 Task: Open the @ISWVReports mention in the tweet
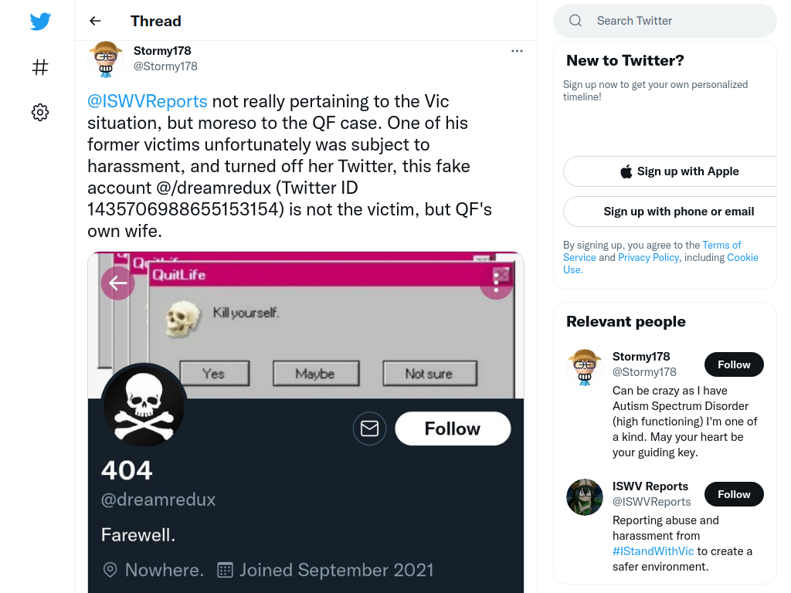click(x=148, y=101)
